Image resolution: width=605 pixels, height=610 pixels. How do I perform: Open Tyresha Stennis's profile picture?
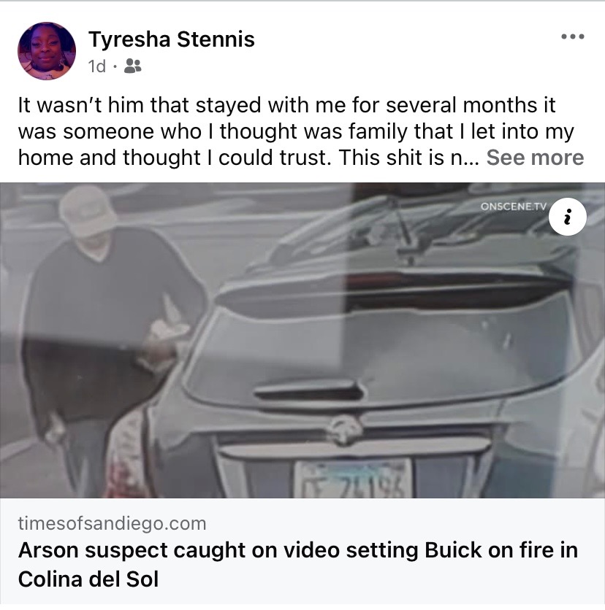point(47,51)
